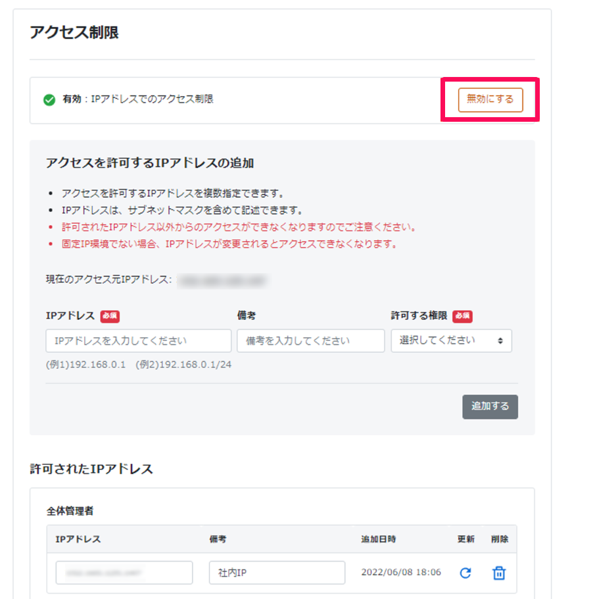The height and width of the screenshot is (599, 595).
Task: Focus the IPアドレス input field
Action: pyautogui.click(x=139, y=340)
